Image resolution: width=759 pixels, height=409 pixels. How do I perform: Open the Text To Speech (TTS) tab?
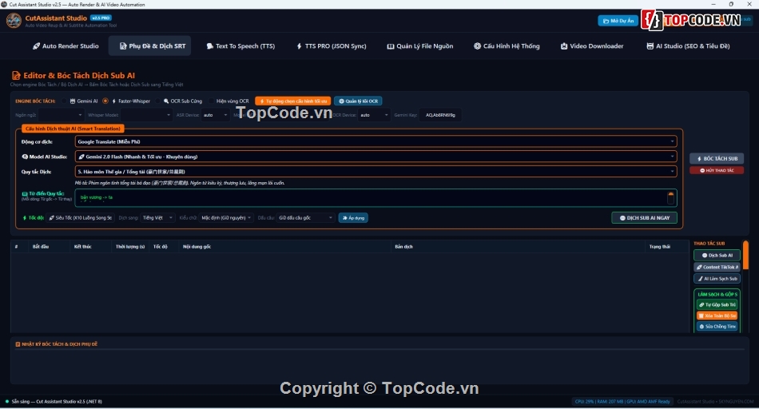coord(240,46)
